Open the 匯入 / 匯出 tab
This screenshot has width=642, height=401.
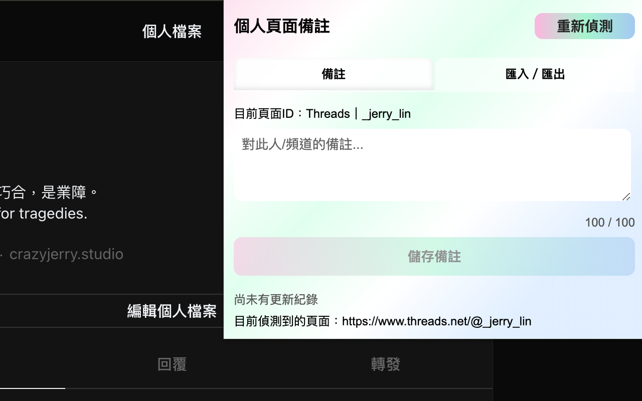tap(535, 74)
